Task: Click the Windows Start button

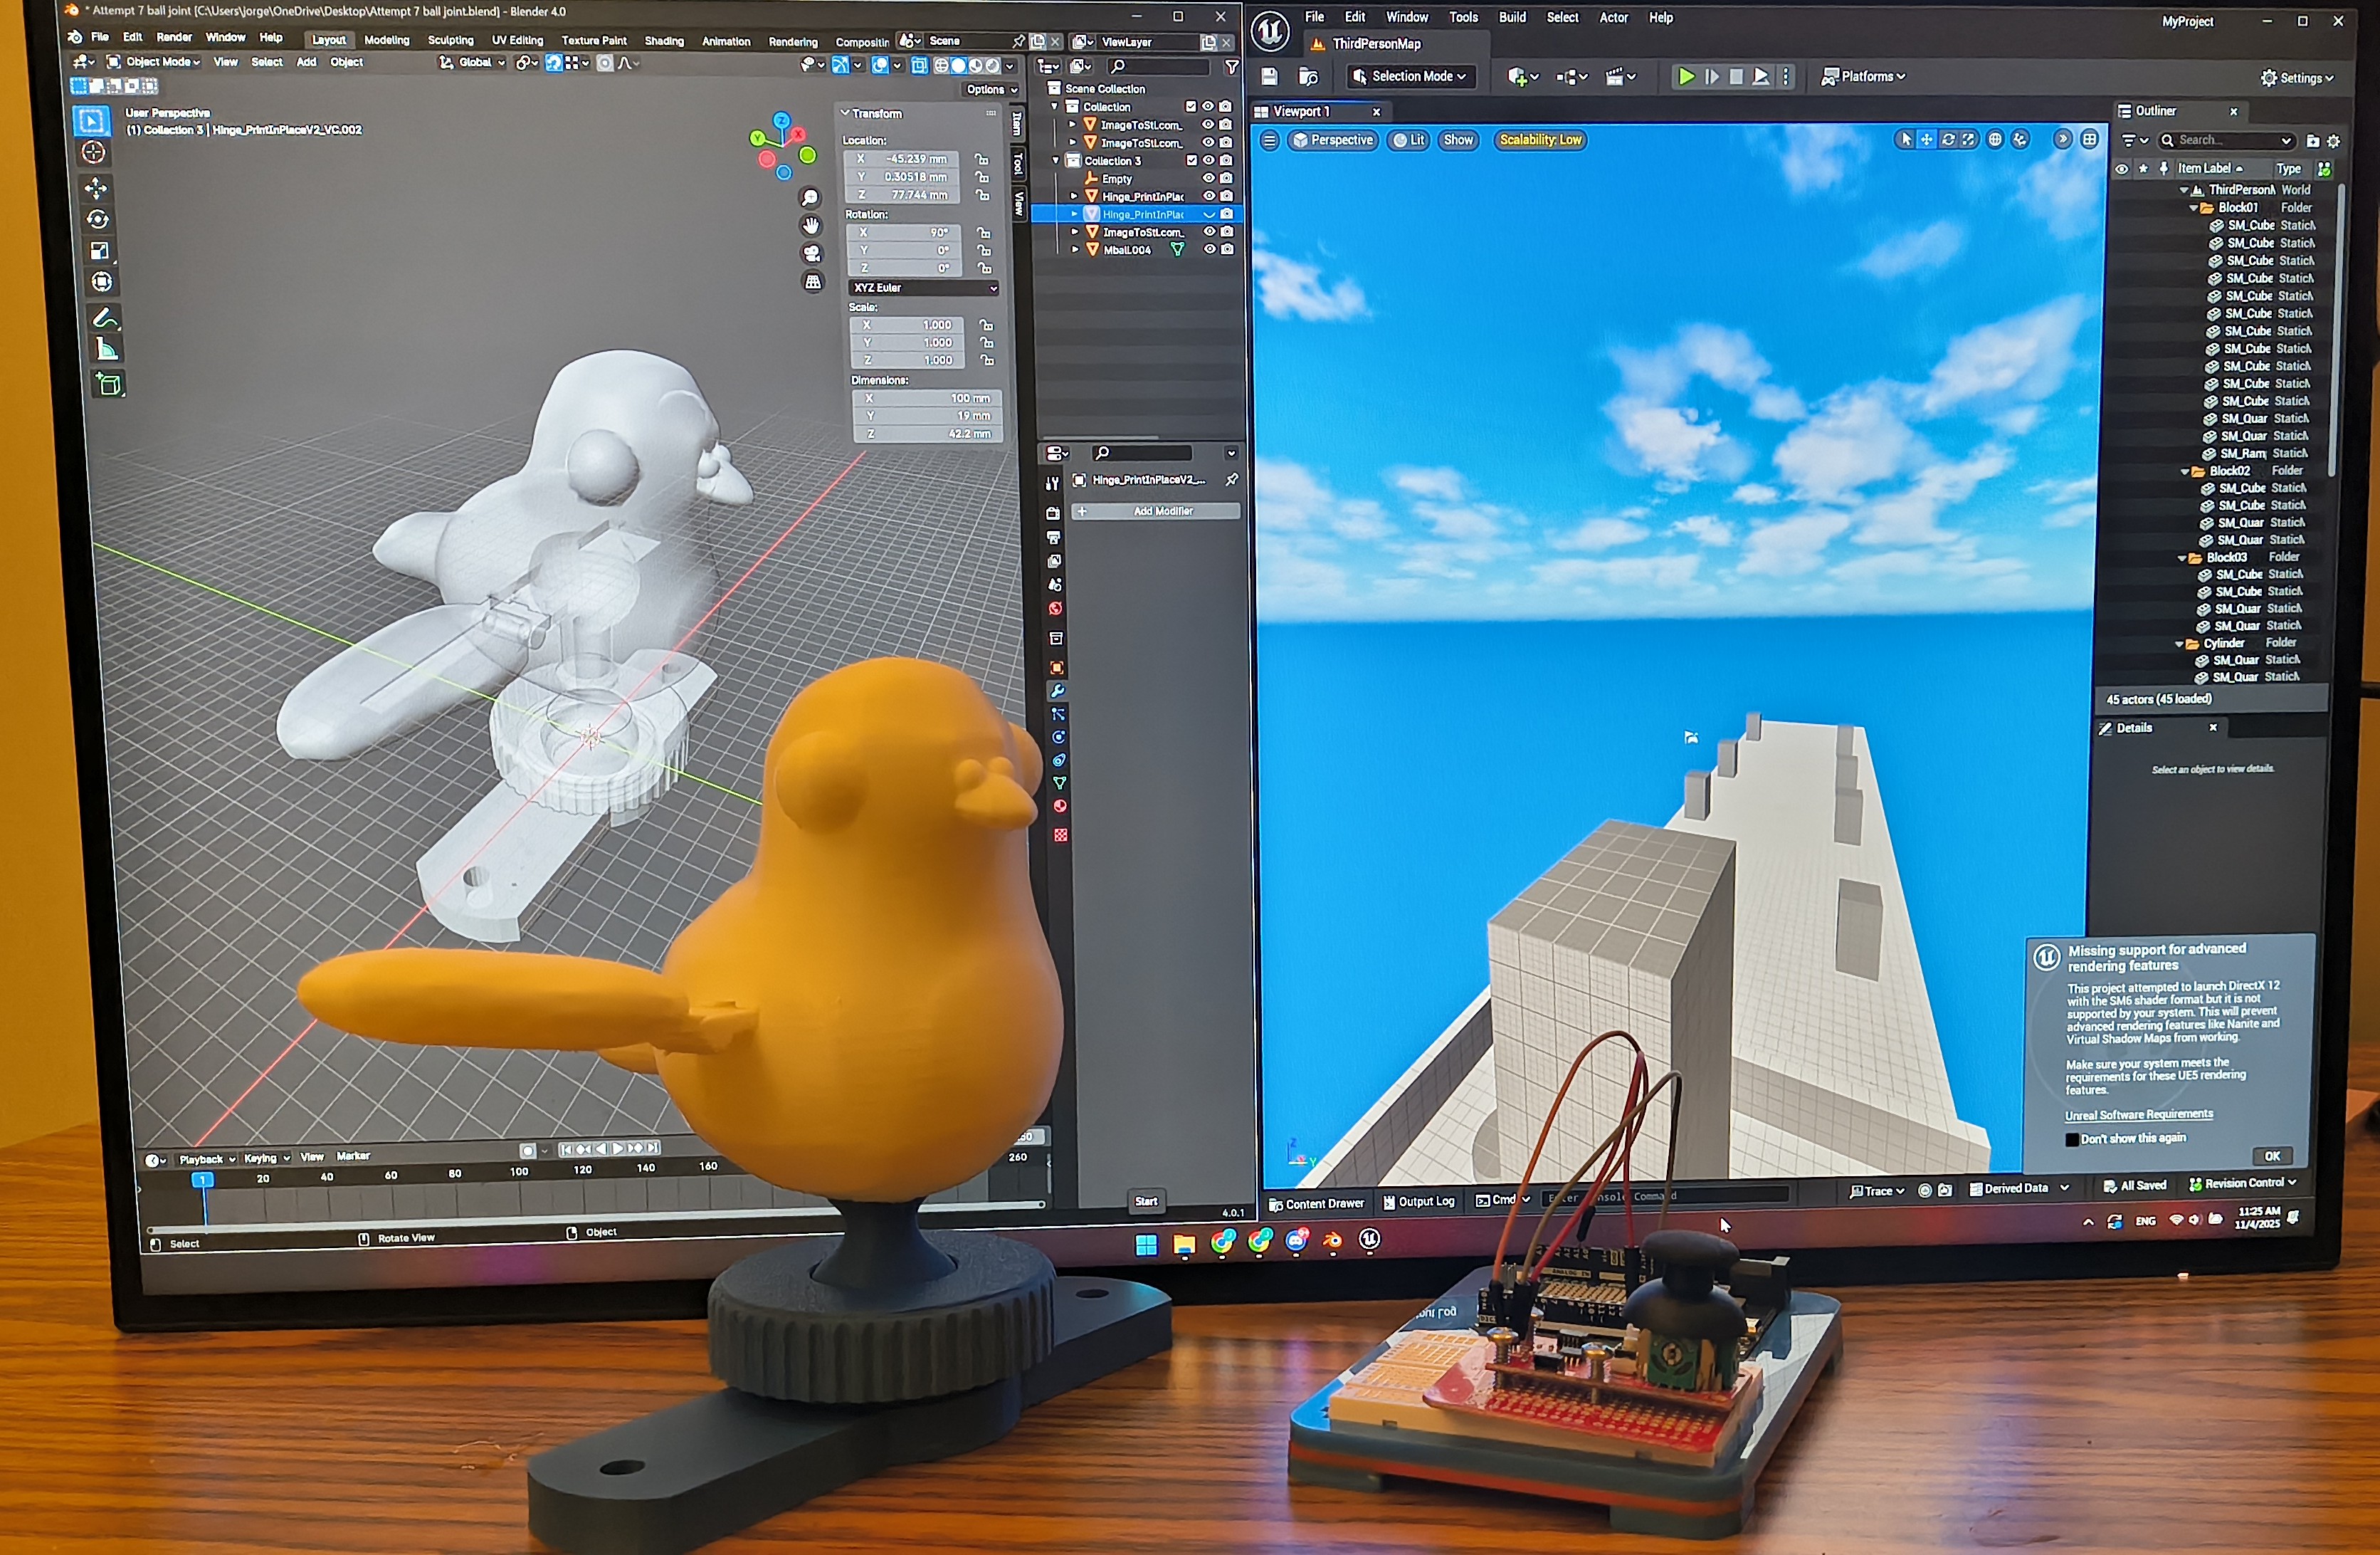Action: (x=1146, y=1245)
